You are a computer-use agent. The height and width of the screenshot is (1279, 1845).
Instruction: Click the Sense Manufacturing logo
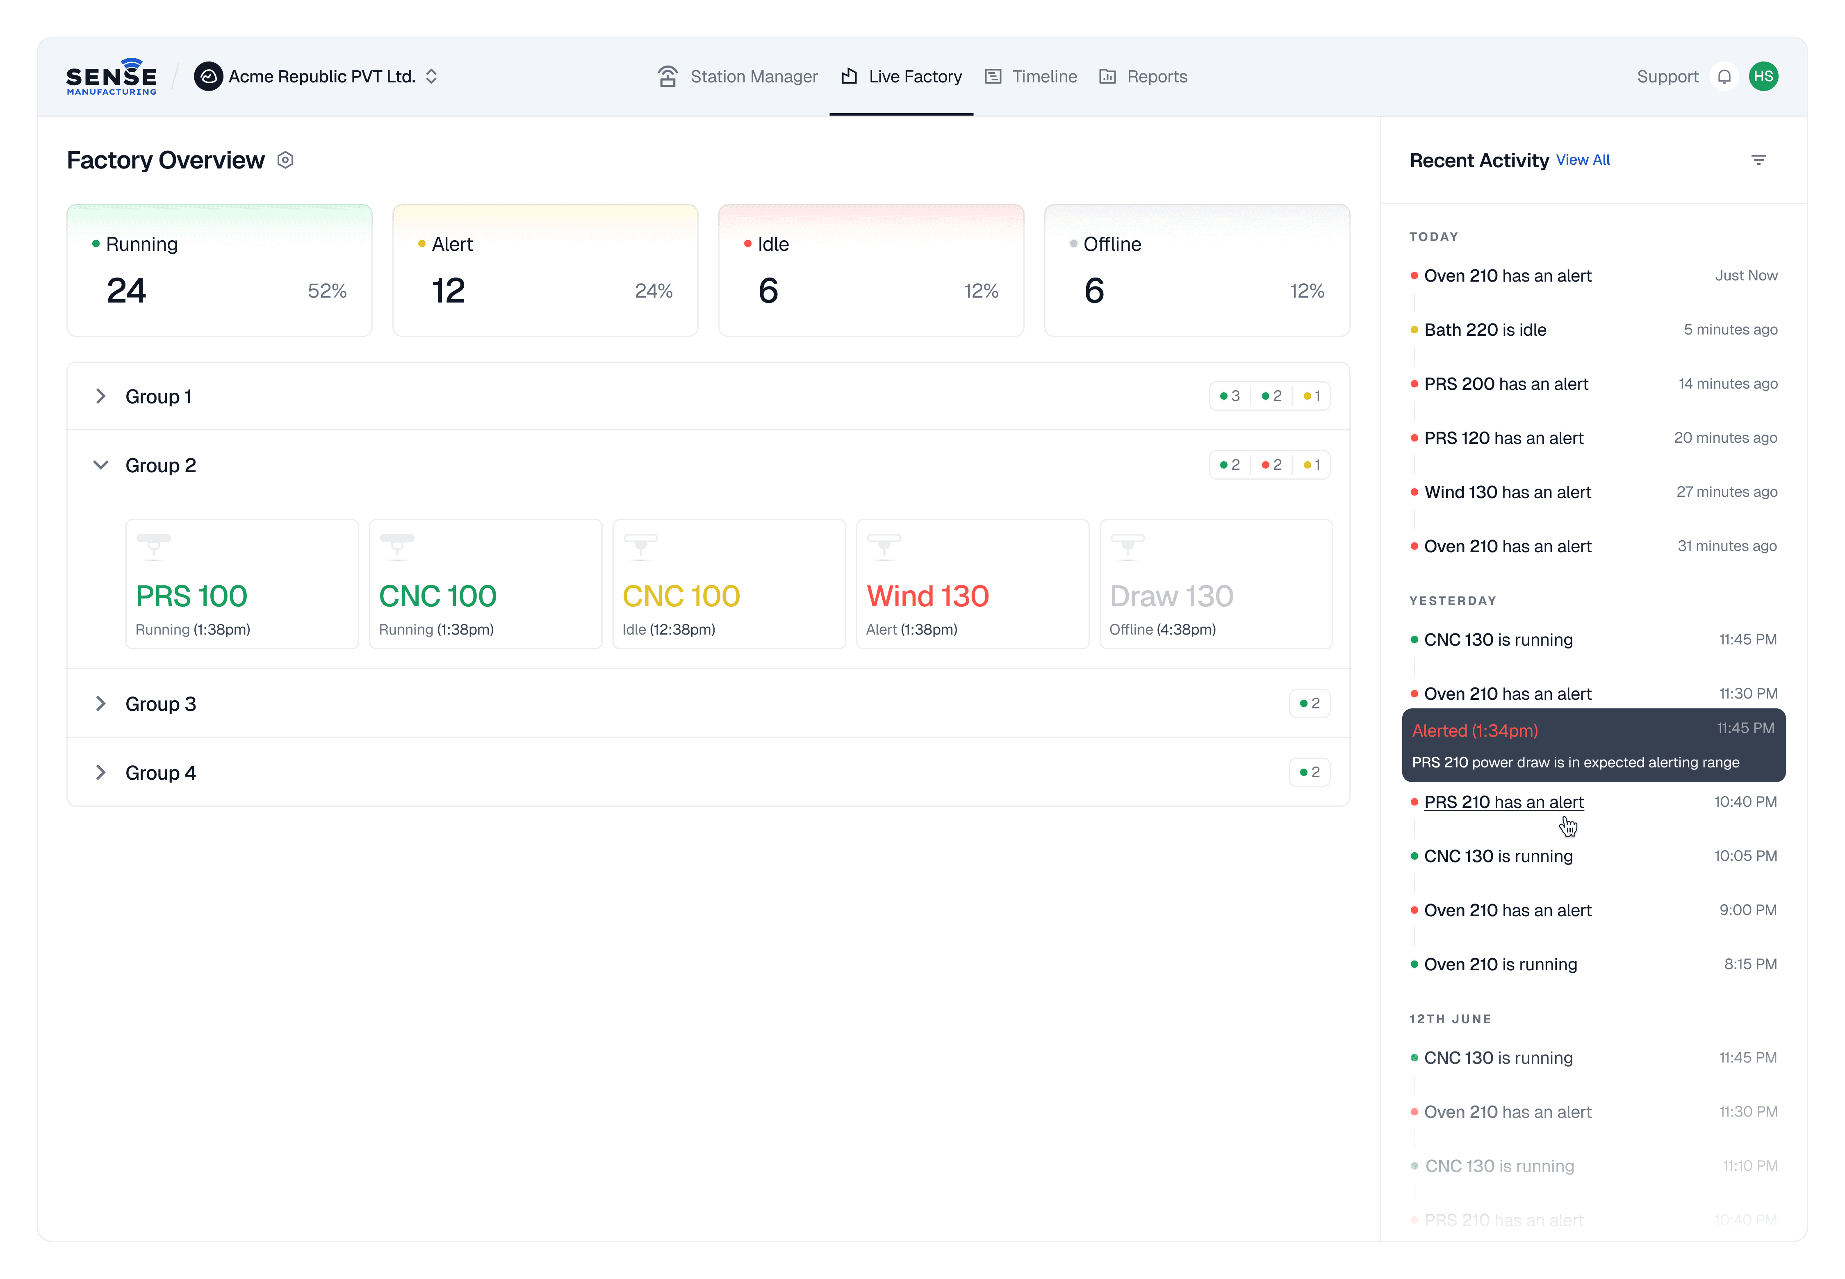click(112, 76)
